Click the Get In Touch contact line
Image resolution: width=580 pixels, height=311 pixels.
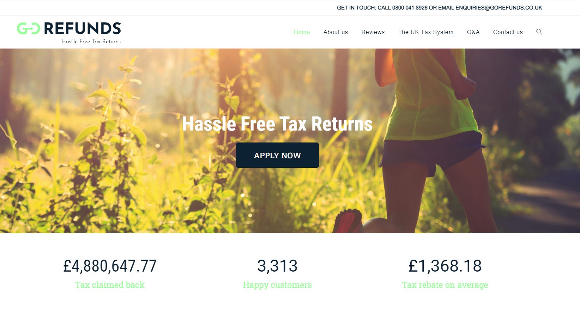point(439,8)
